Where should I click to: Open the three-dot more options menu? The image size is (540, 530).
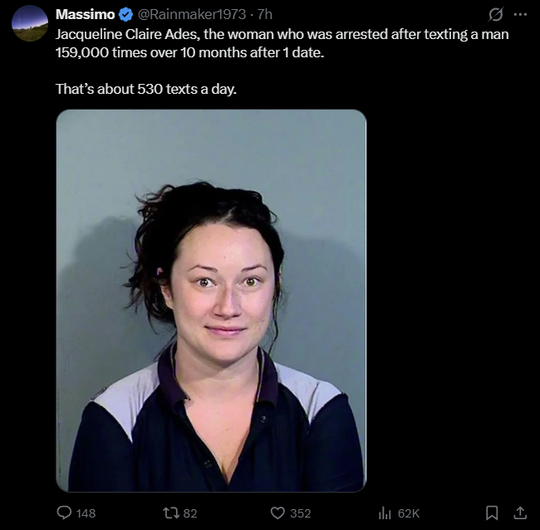click(520, 14)
